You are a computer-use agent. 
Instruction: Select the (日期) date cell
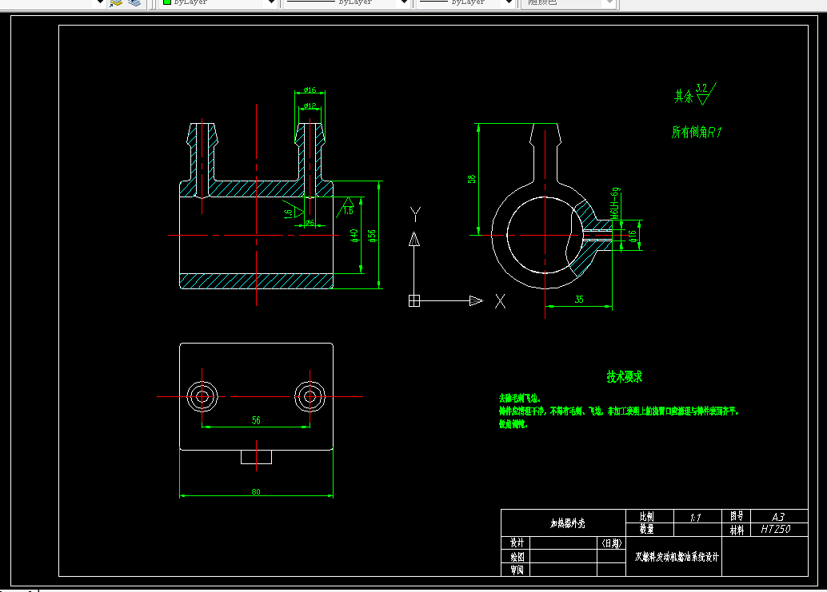pyautogui.click(x=612, y=543)
